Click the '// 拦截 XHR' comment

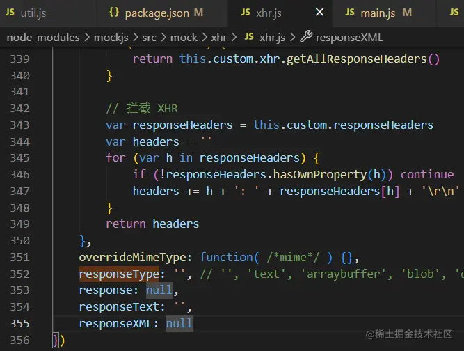point(142,108)
